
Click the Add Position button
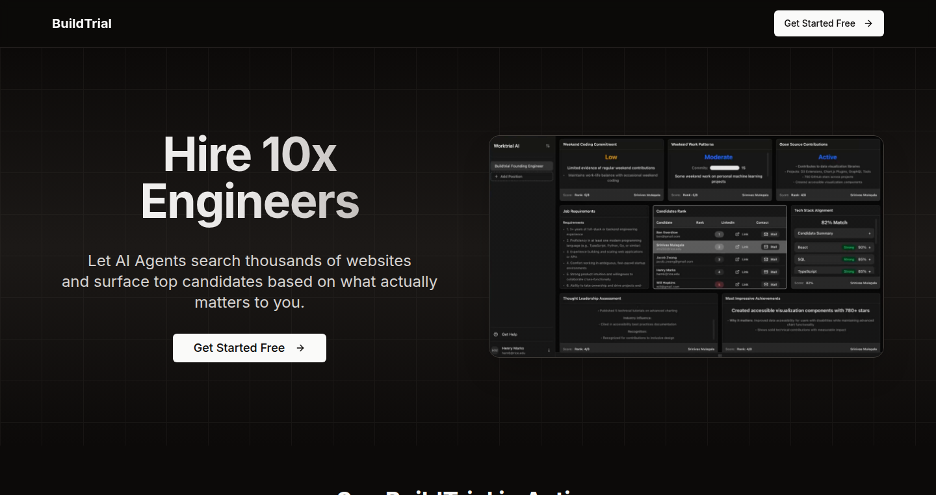point(522,176)
